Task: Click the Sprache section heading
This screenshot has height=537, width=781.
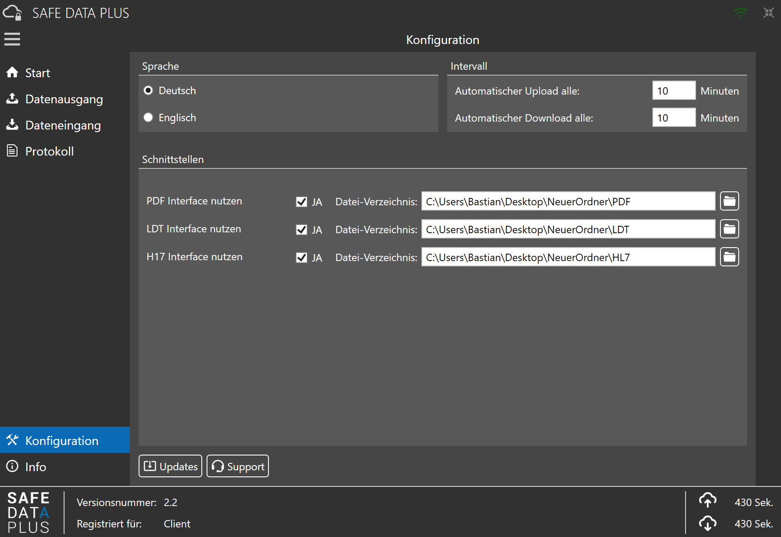Action: coord(160,66)
